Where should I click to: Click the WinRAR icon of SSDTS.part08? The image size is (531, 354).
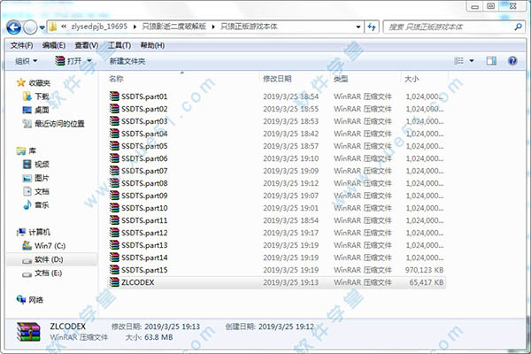115,183
